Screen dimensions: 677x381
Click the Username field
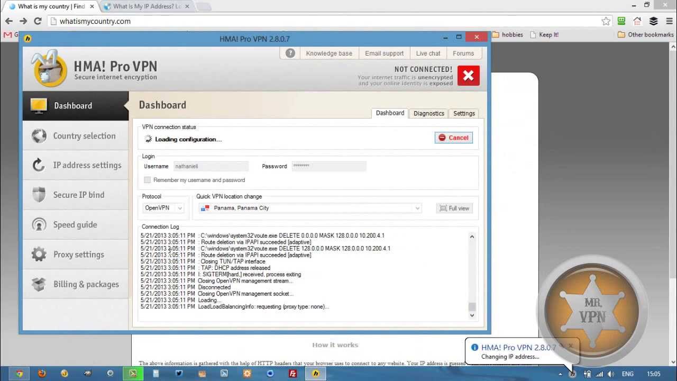[x=211, y=166]
